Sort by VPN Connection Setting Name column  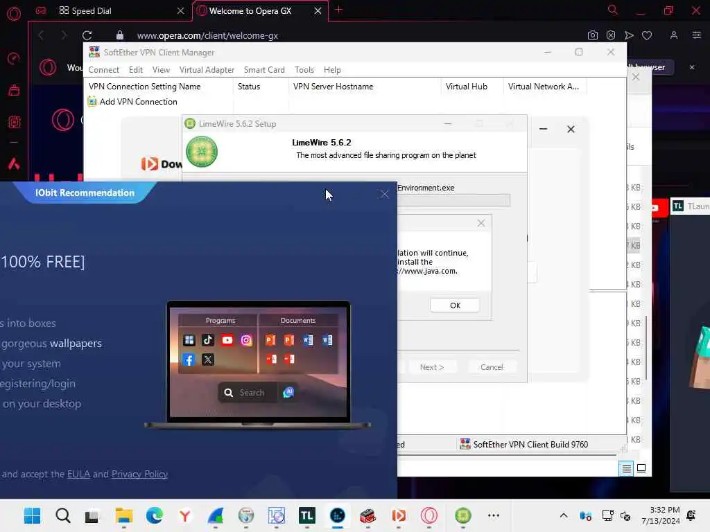tap(159, 87)
